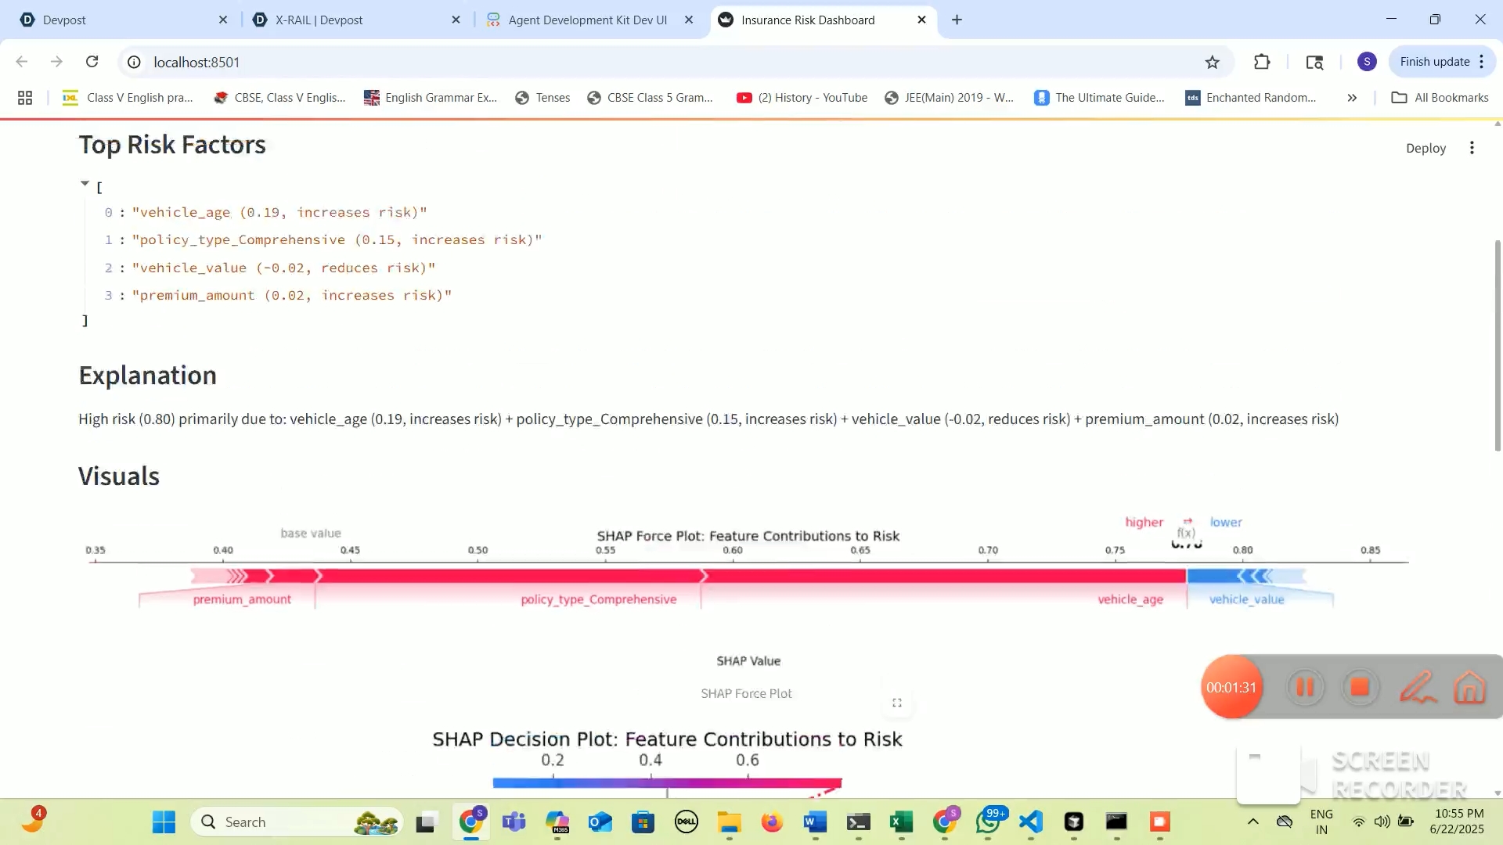The image size is (1503, 845).
Task: Open the recorder annotation pen tool
Action: pyautogui.click(x=1416, y=688)
